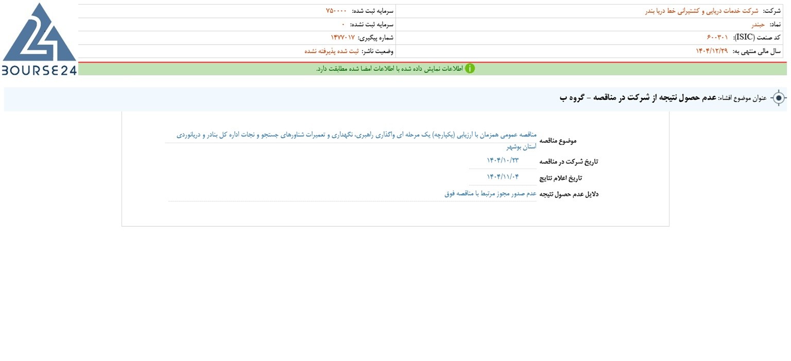Click the label تاریخ شرکت در مناقصه
The height and width of the screenshot is (361, 791).
click(x=569, y=161)
